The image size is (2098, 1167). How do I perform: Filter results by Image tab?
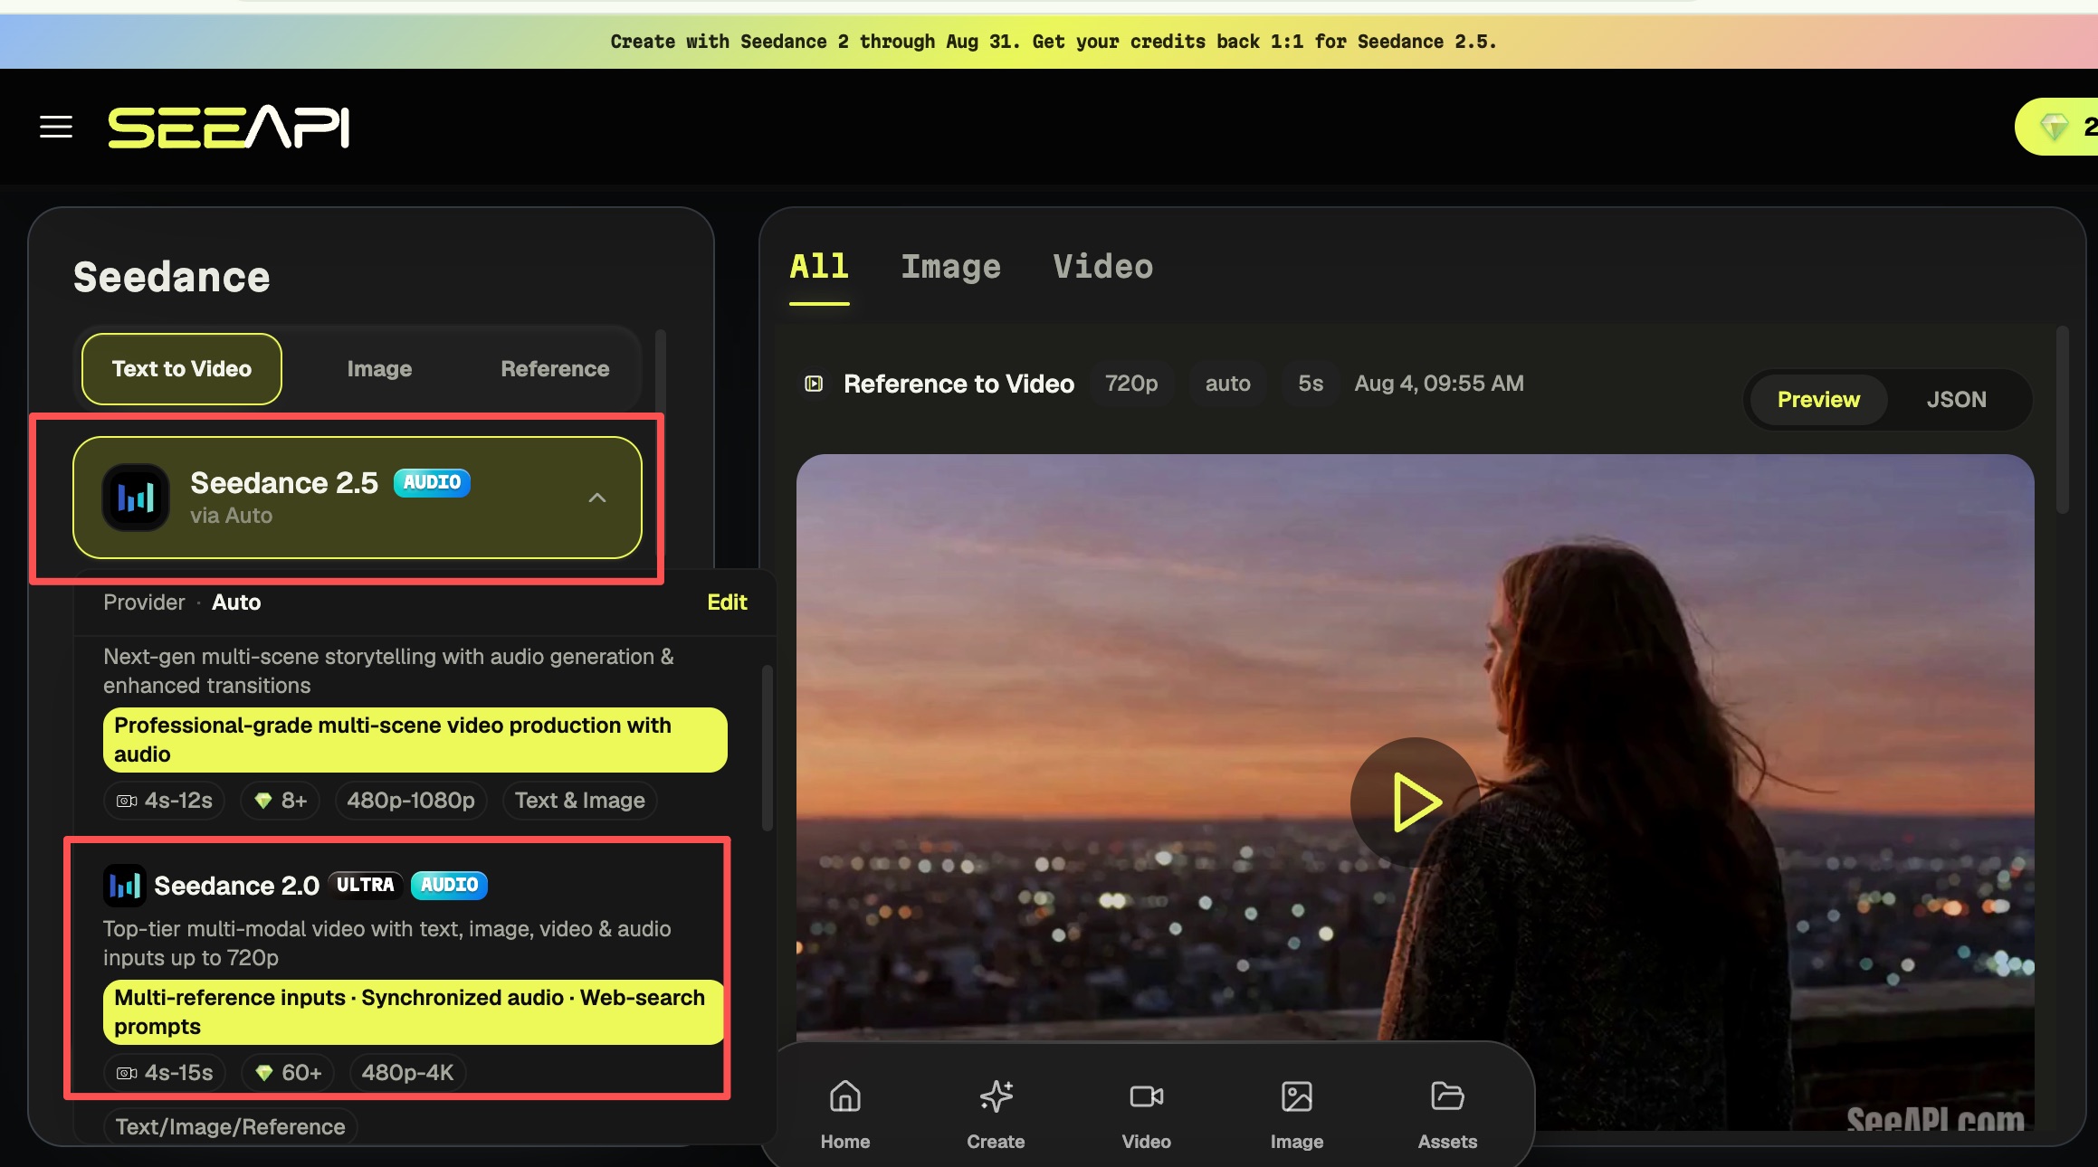tap(950, 267)
